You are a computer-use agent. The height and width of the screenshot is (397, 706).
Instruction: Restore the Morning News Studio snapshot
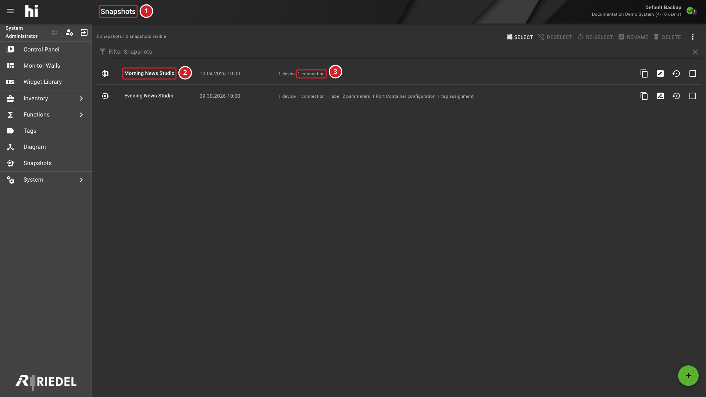(x=676, y=74)
